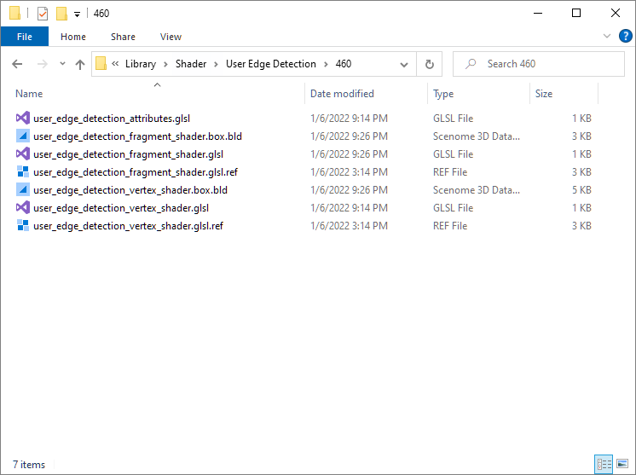Viewport: 636px width, 475px height.
Task: Click the search magnifier icon
Action: [x=471, y=64]
